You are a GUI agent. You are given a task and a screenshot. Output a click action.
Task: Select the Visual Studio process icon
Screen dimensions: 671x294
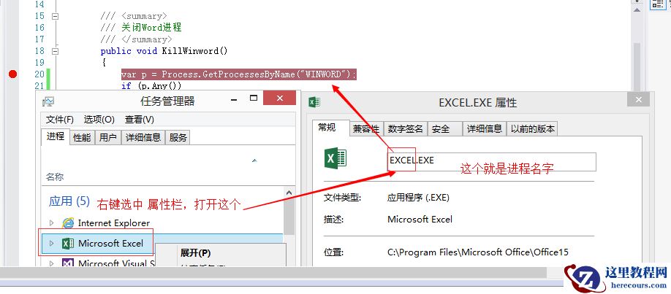[68, 263]
